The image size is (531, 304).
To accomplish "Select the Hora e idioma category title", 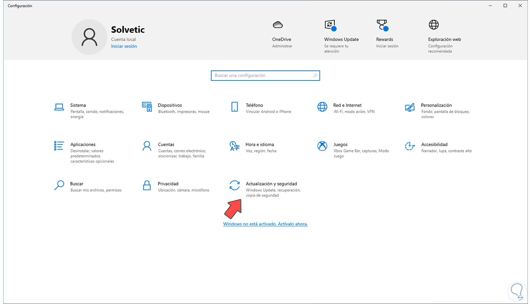I will click(260, 145).
